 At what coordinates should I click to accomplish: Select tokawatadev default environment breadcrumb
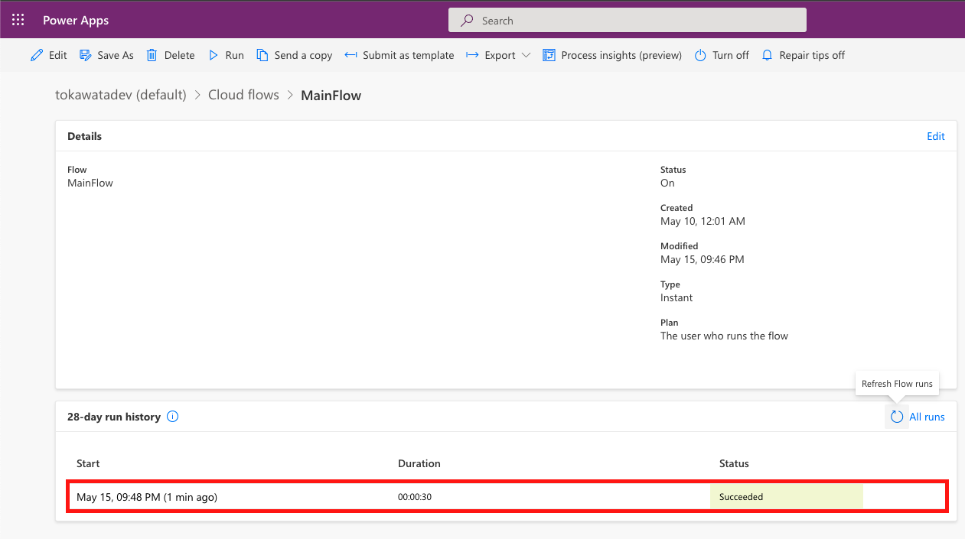tap(120, 95)
